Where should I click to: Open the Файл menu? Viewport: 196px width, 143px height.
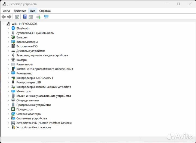tap(6, 11)
